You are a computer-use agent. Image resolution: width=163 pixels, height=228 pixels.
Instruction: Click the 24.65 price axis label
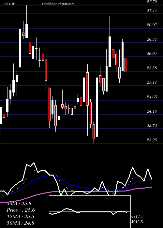(152, 97)
